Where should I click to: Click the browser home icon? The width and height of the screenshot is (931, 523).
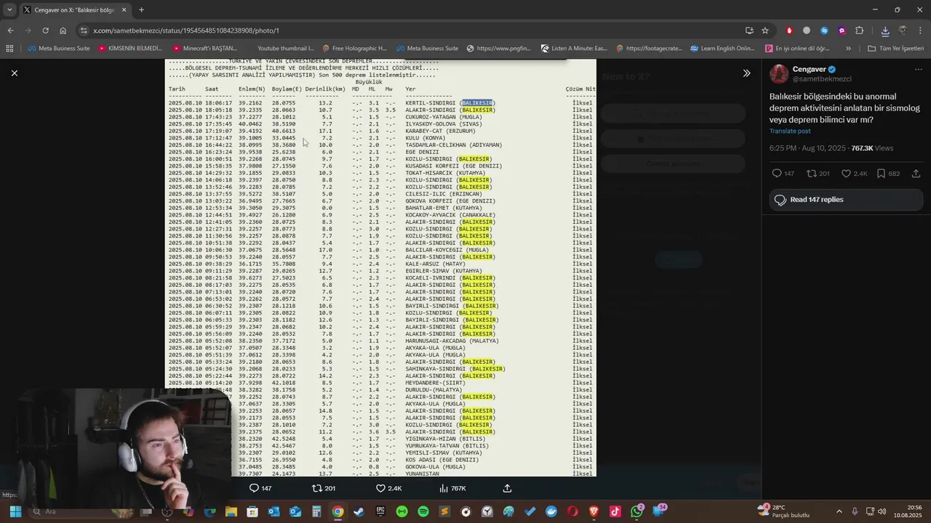tap(63, 31)
